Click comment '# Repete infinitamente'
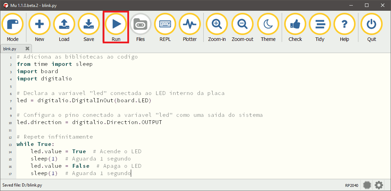The width and height of the screenshot is (391, 191). (x=54, y=137)
